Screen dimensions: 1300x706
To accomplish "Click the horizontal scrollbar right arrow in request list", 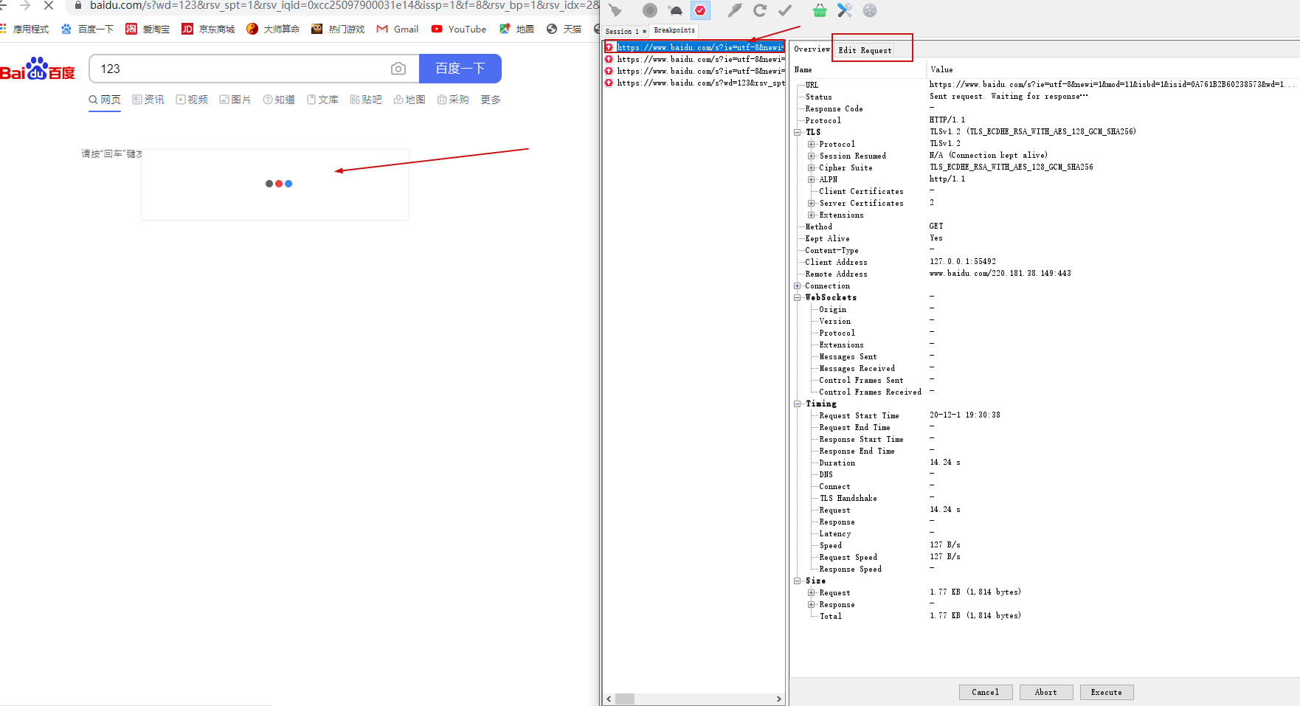I will tap(778, 699).
